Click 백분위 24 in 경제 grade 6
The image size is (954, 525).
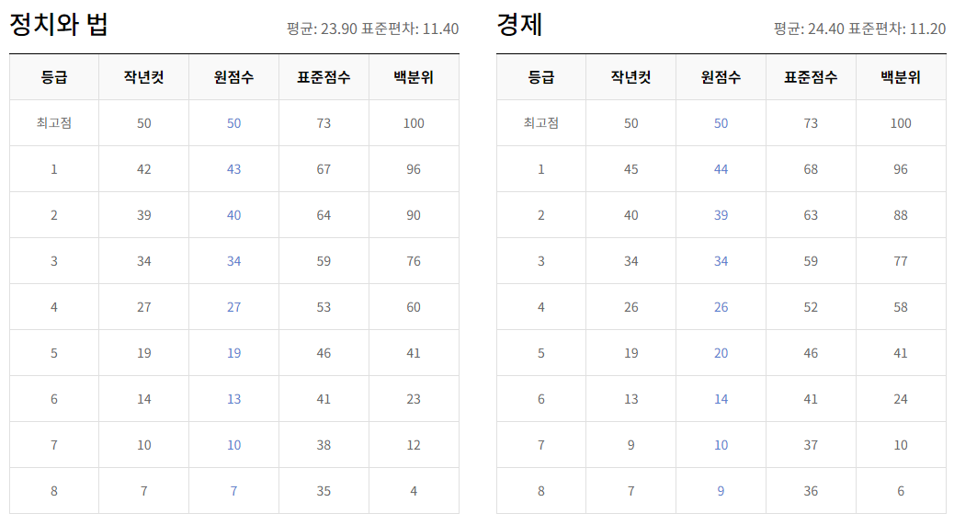click(x=901, y=399)
